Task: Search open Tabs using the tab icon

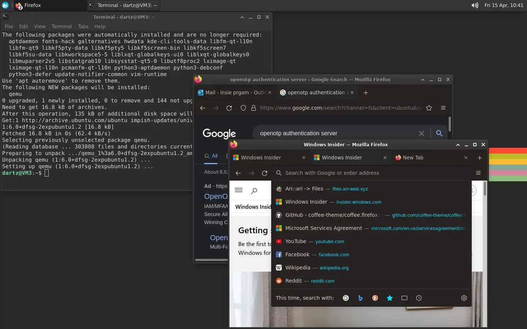Action: (404, 298)
